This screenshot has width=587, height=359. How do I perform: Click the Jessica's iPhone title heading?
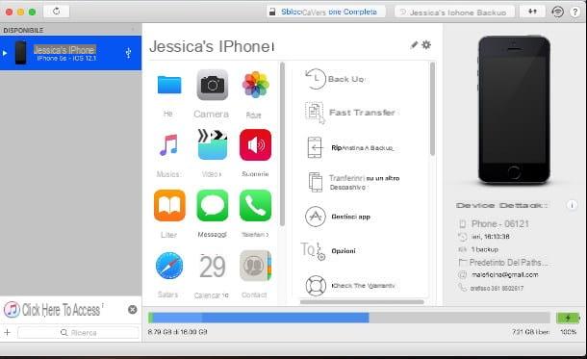coord(212,46)
